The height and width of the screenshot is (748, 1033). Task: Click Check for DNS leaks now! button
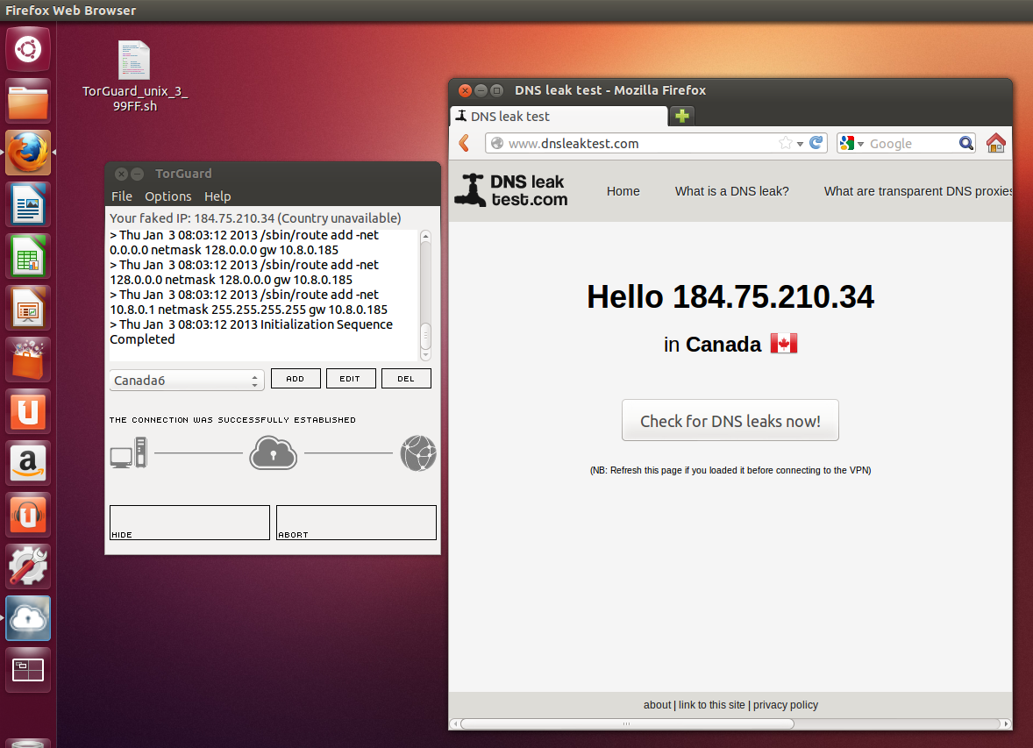(x=730, y=420)
